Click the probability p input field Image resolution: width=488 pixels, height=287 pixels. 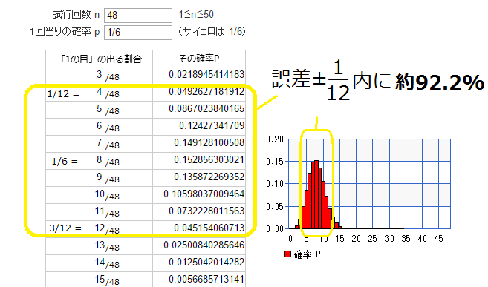(x=138, y=33)
